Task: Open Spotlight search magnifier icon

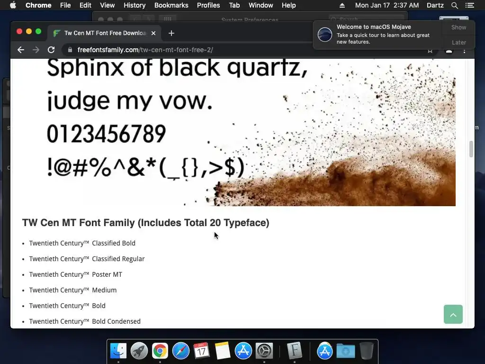Action: point(454,5)
